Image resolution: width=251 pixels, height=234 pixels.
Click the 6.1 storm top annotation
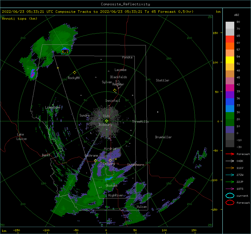[65, 51]
